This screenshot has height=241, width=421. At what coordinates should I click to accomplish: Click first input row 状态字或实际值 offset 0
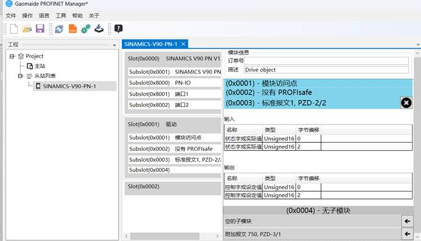pyautogui.click(x=318, y=138)
